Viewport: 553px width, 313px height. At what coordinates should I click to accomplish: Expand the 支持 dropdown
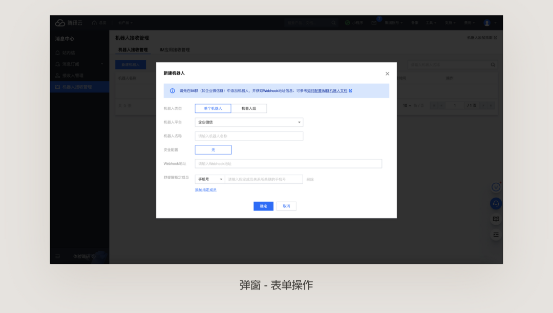point(450,23)
